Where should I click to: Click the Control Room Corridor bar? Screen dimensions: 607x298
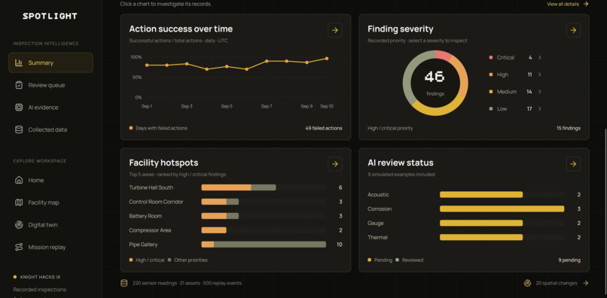[x=220, y=202]
